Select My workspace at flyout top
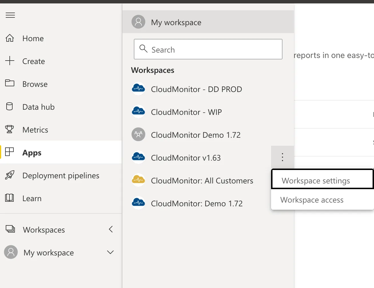The height and width of the screenshot is (288, 374). pyautogui.click(x=208, y=22)
